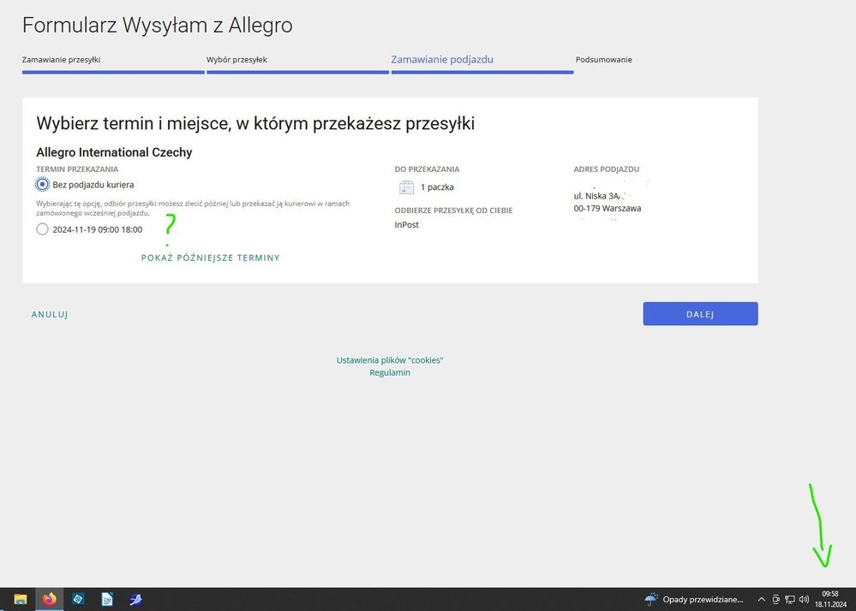Open the blue bird app in taskbar
The height and width of the screenshot is (611, 856).
point(136,600)
